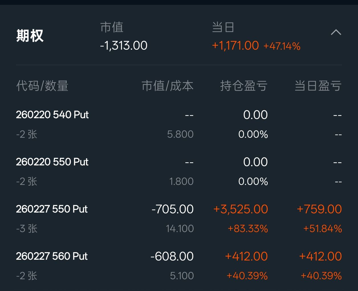Open the 260220 540 Put position

[52, 115]
